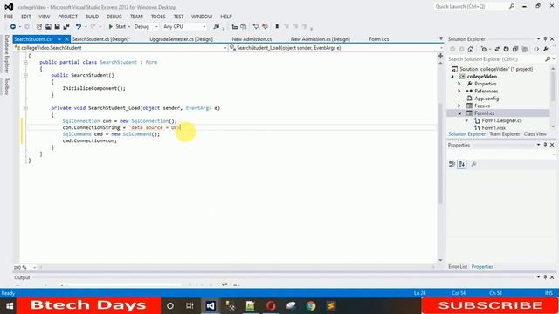
Task: Switch to the Class View tab
Action: (535, 134)
